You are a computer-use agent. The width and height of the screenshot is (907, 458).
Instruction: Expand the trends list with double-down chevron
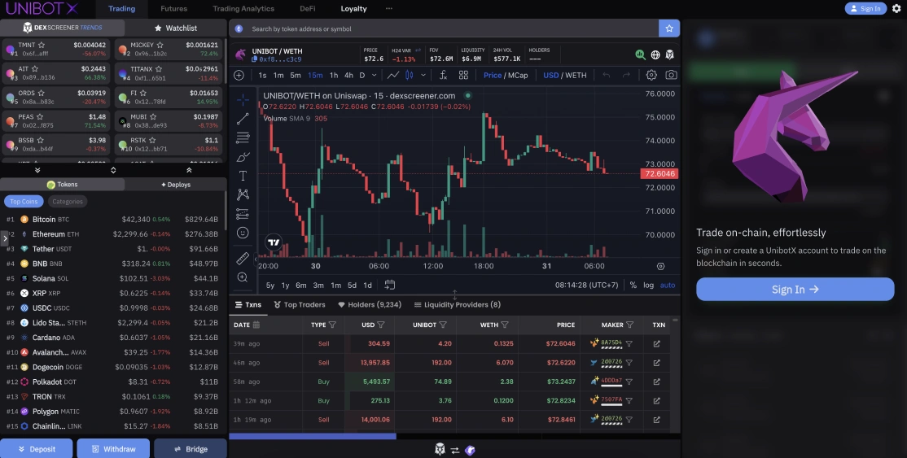coord(37,170)
